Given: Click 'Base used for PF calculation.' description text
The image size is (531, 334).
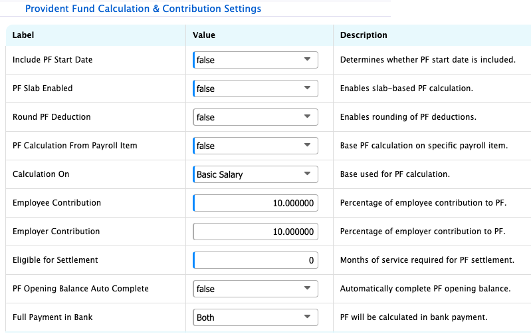Looking at the screenshot, I should pyautogui.click(x=395, y=174).
